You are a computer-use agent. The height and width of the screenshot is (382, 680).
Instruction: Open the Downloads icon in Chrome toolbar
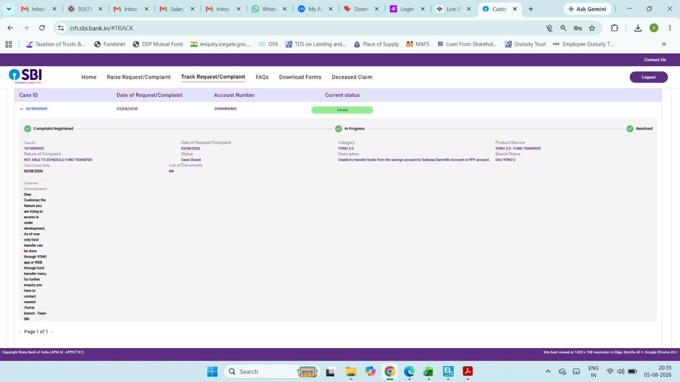pyautogui.click(x=638, y=28)
